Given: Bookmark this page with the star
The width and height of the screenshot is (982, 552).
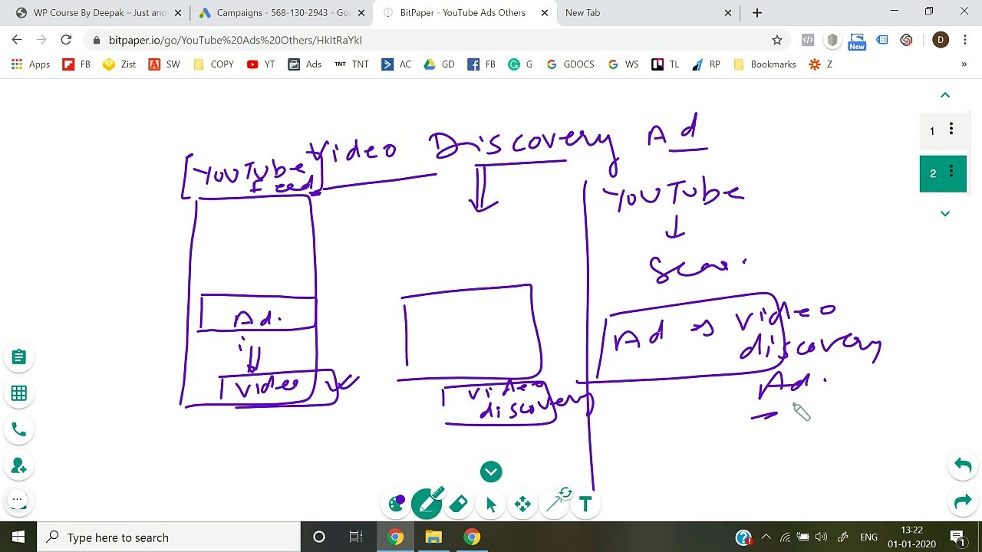Looking at the screenshot, I should click(x=776, y=40).
